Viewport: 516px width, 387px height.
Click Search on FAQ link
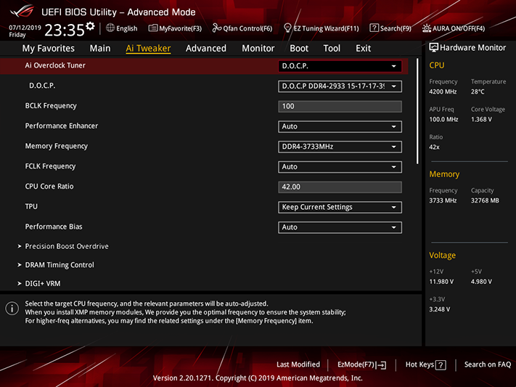488,364
